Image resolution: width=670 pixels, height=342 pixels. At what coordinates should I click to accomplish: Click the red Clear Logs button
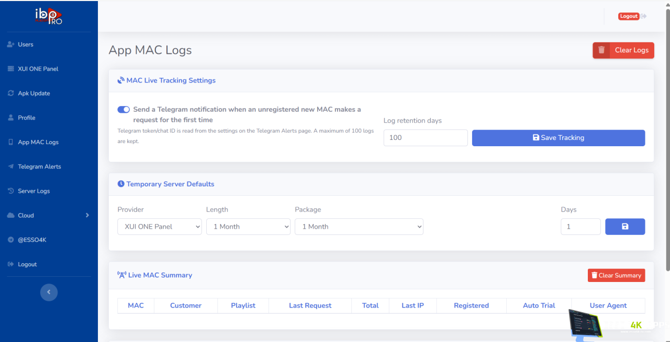pos(623,50)
